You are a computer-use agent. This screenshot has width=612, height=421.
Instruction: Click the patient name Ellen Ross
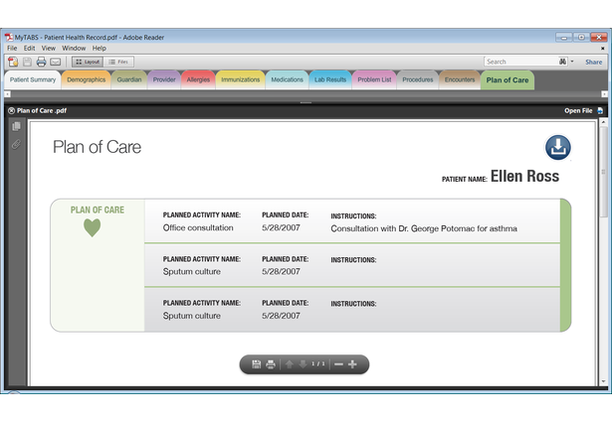(x=524, y=176)
